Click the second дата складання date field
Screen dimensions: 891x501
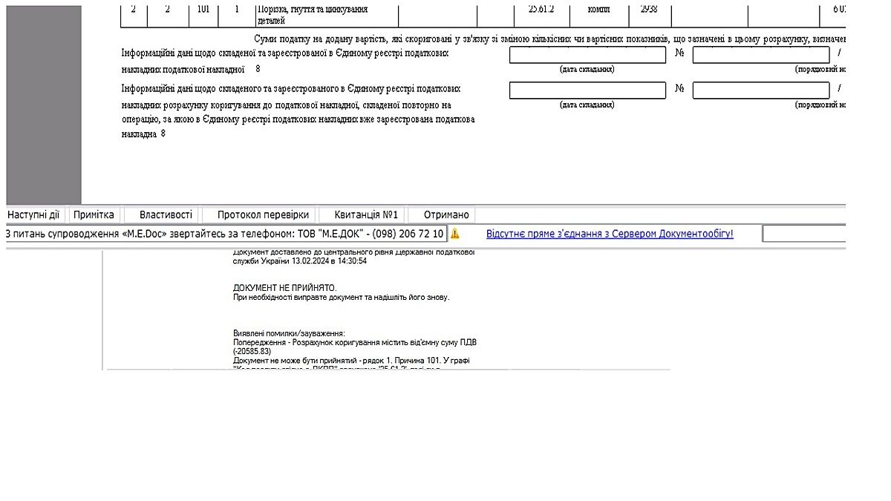point(587,91)
